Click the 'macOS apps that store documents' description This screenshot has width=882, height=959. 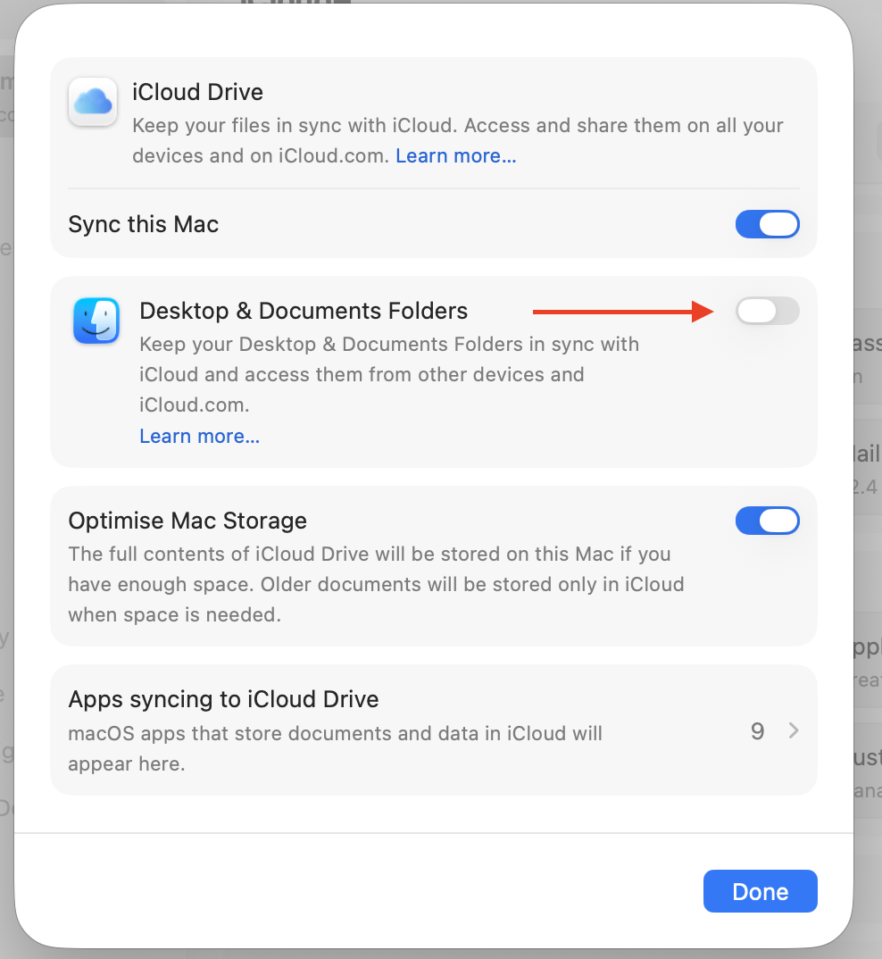[335, 748]
